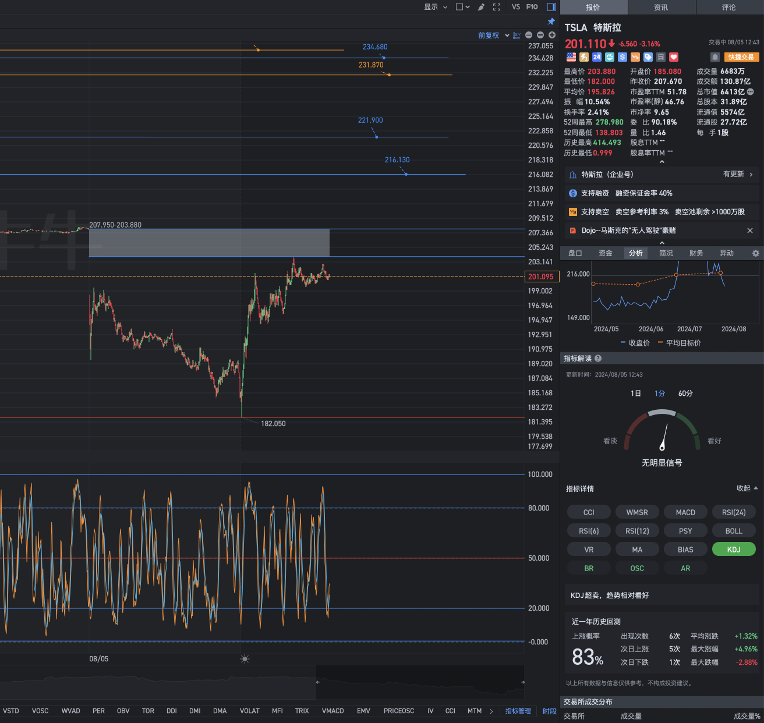Click the blue tag icon

pyautogui.click(x=648, y=57)
